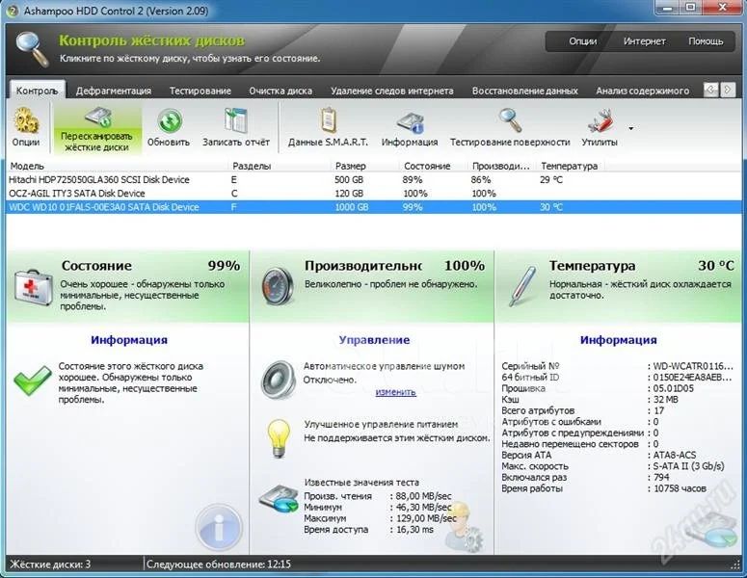Image resolution: width=747 pixels, height=578 pixels.
Task: Open Анализ содержимого tab
Action: coord(642,91)
